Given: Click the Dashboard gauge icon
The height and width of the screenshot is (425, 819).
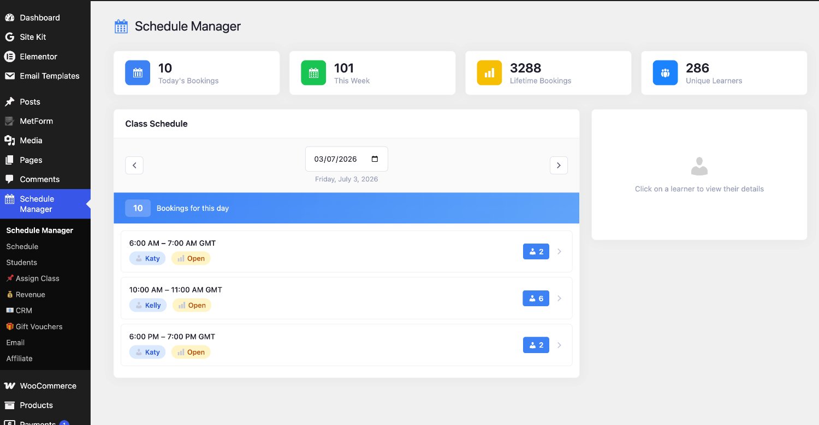Looking at the screenshot, I should [9, 17].
